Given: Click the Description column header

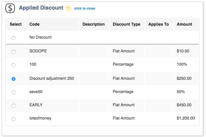Looking at the screenshot, I should point(94,24).
